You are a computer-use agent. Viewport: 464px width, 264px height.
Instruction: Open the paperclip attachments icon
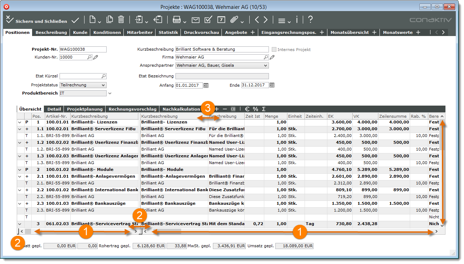pos(234,20)
